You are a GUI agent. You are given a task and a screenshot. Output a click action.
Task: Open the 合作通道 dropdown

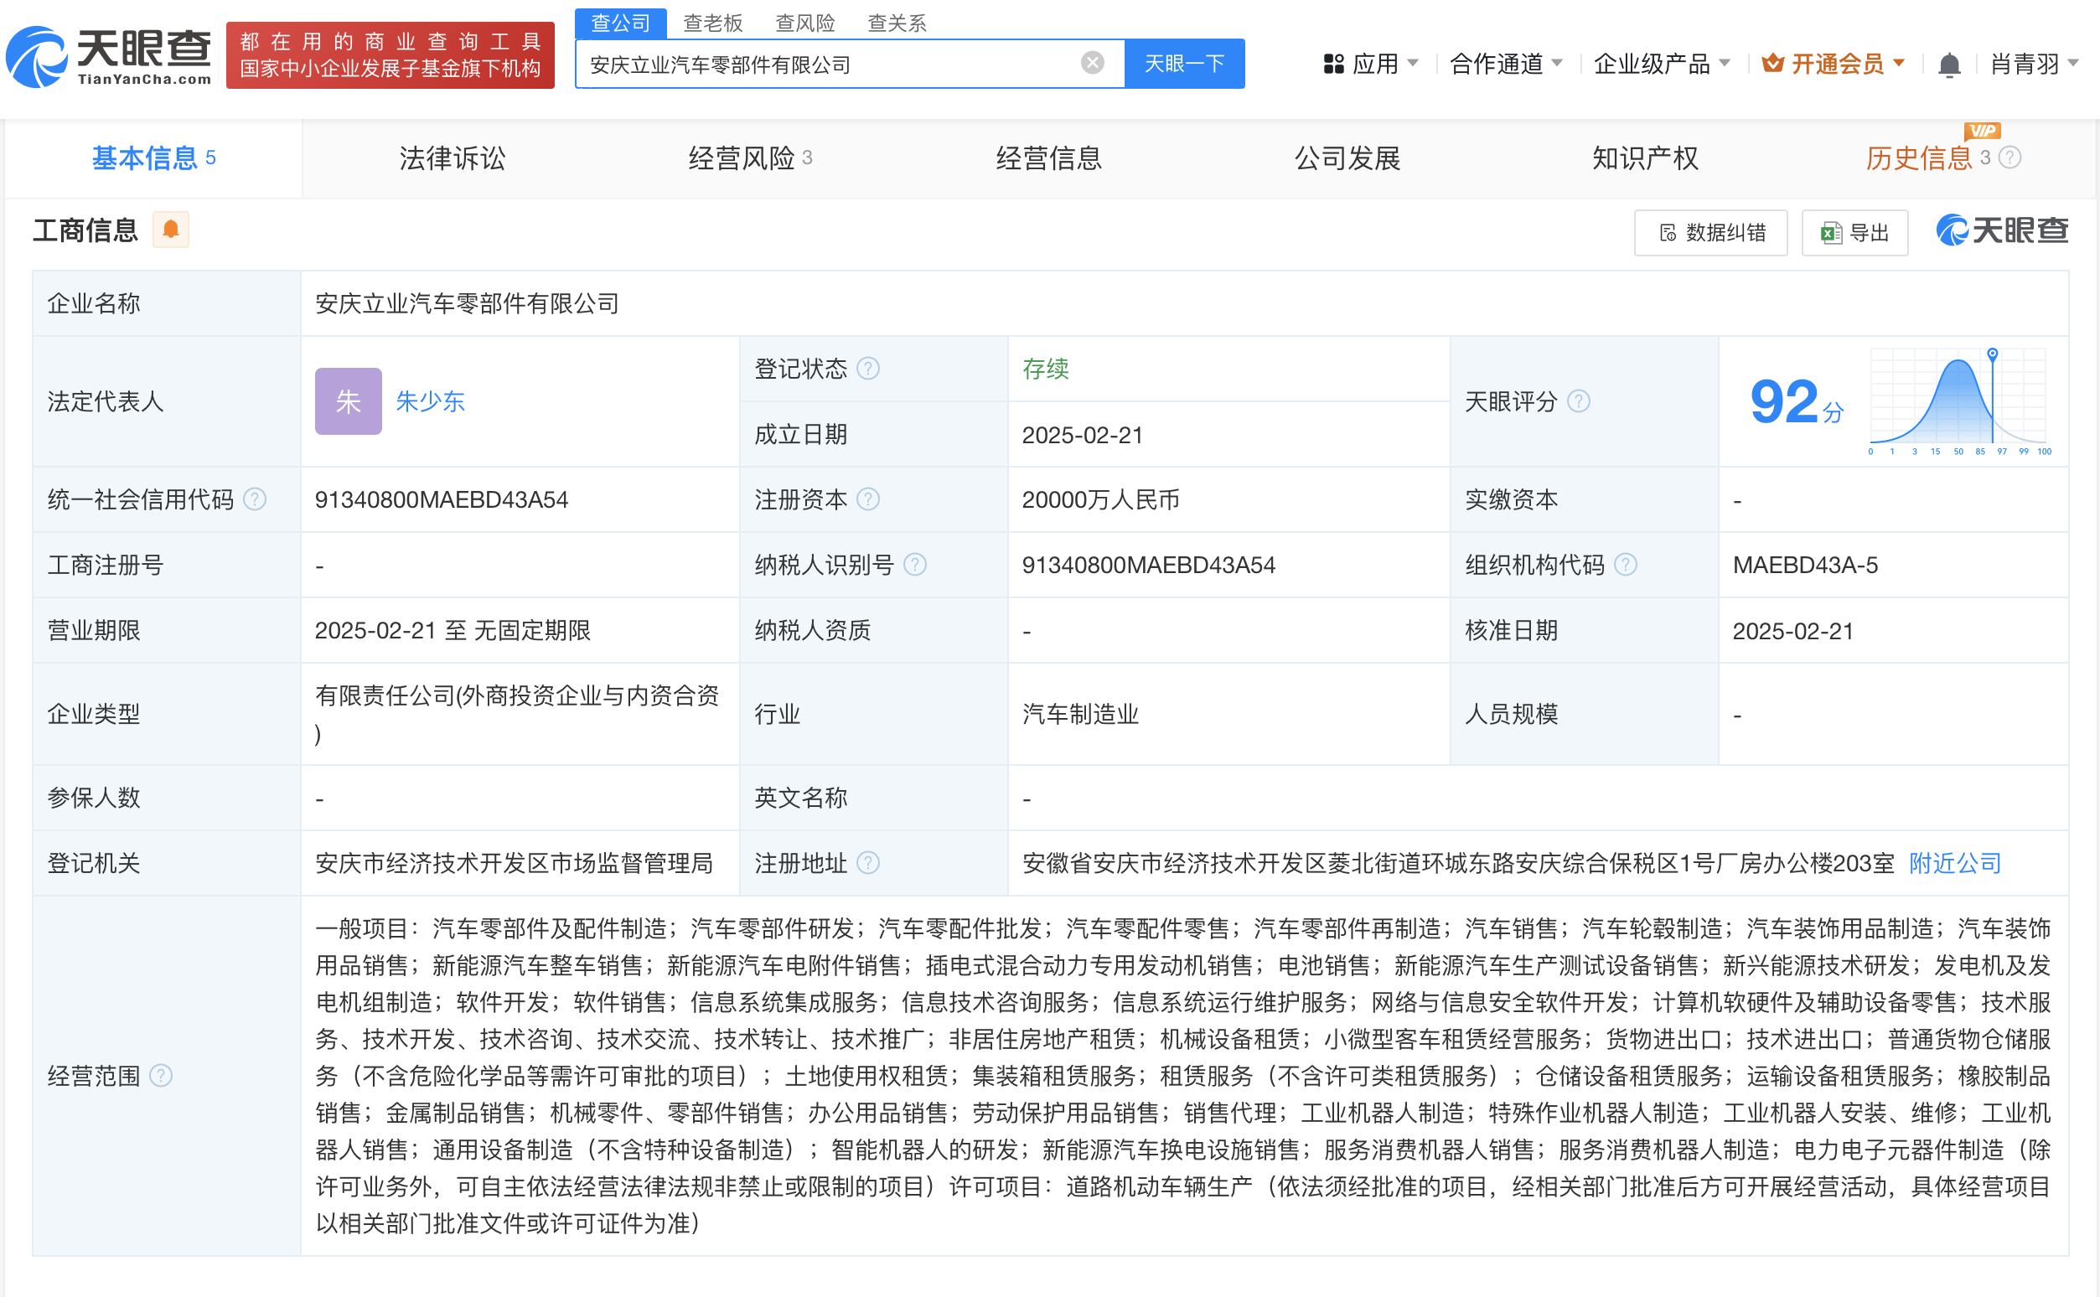[1506, 65]
